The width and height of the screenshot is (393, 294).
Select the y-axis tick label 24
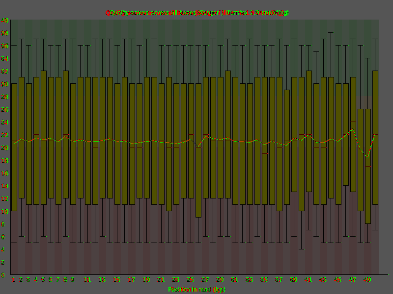point(5,122)
